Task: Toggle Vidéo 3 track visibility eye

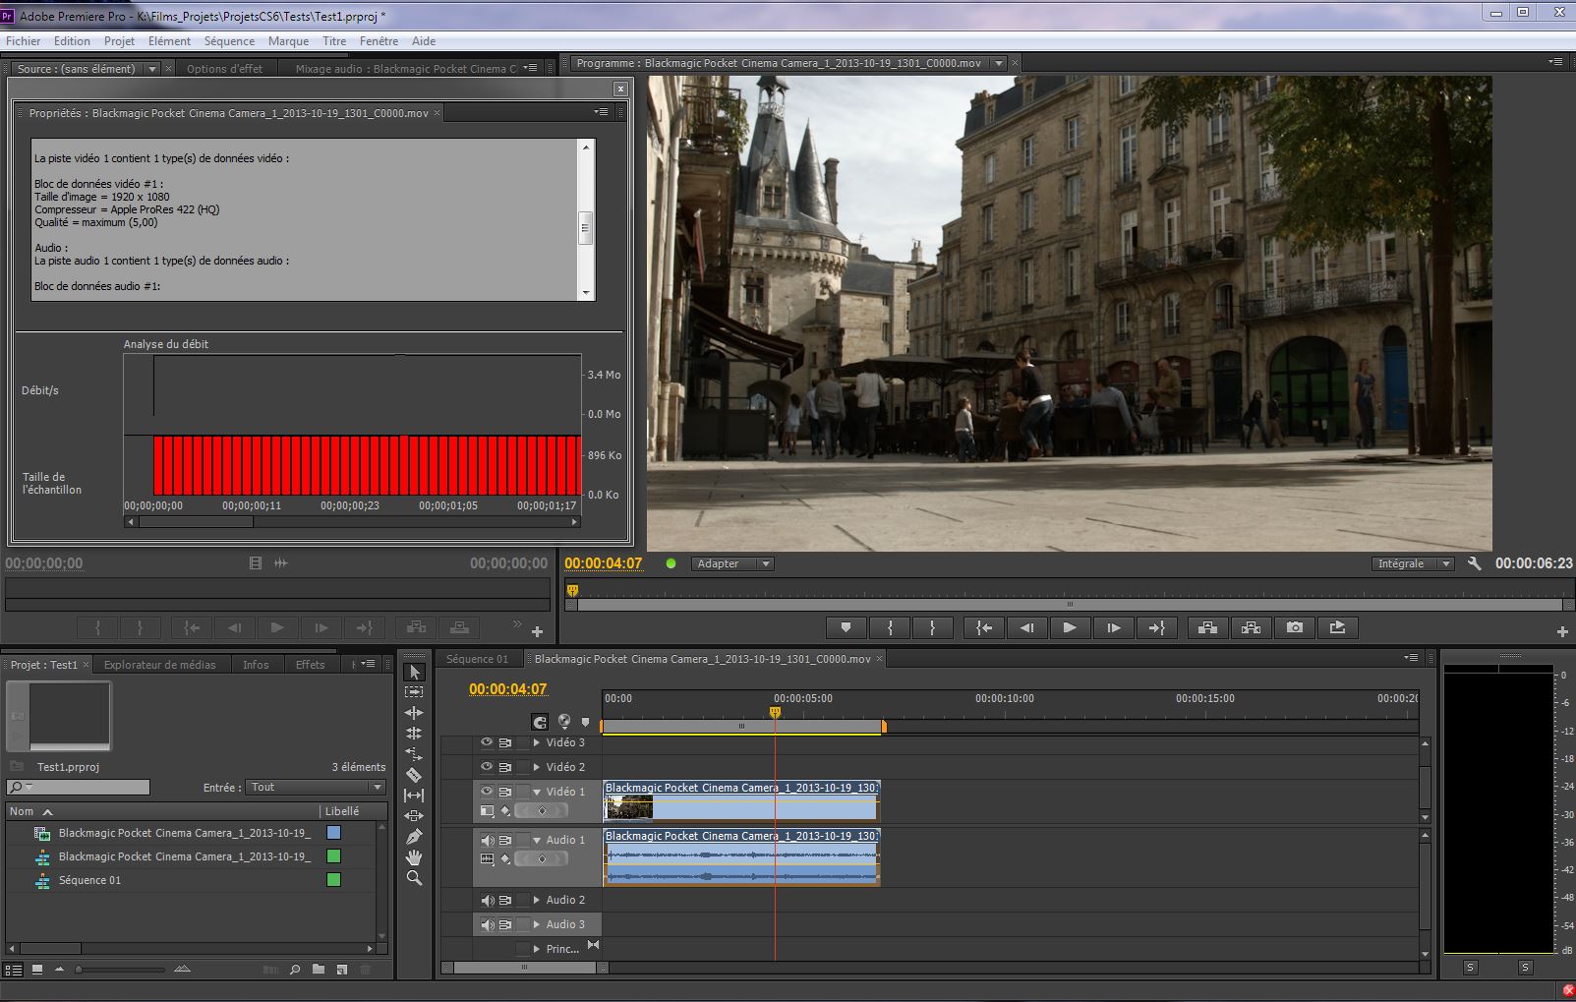Action: 486,742
